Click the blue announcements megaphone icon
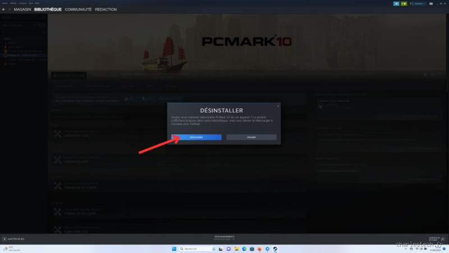This screenshot has height=253, width=449. pos(396,4)
